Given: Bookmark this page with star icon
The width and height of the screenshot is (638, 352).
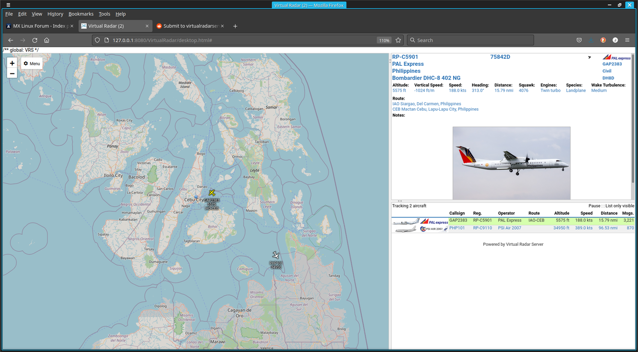Looking at the screenshot, I should tap(398, 40).
